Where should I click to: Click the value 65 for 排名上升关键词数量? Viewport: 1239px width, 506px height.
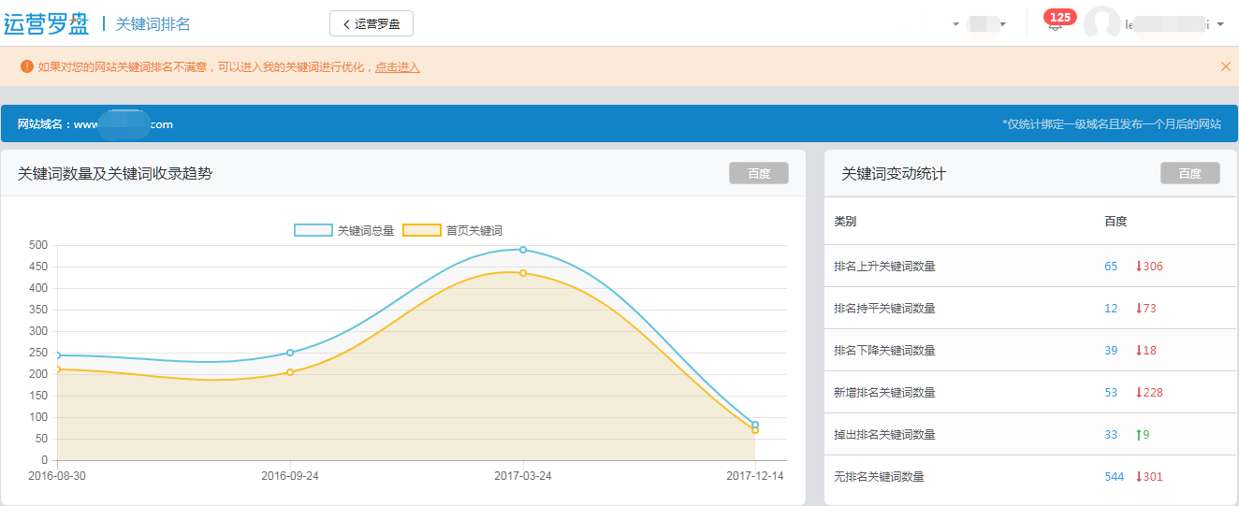[x=1111, y=267]
